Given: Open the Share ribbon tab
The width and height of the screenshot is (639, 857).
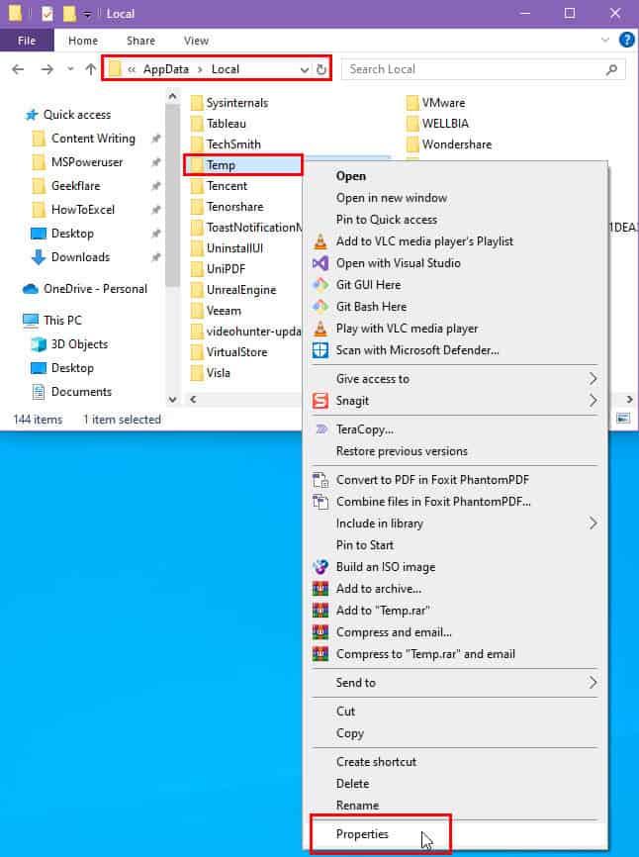Looking at the screenshot, I should pos(140,41).
